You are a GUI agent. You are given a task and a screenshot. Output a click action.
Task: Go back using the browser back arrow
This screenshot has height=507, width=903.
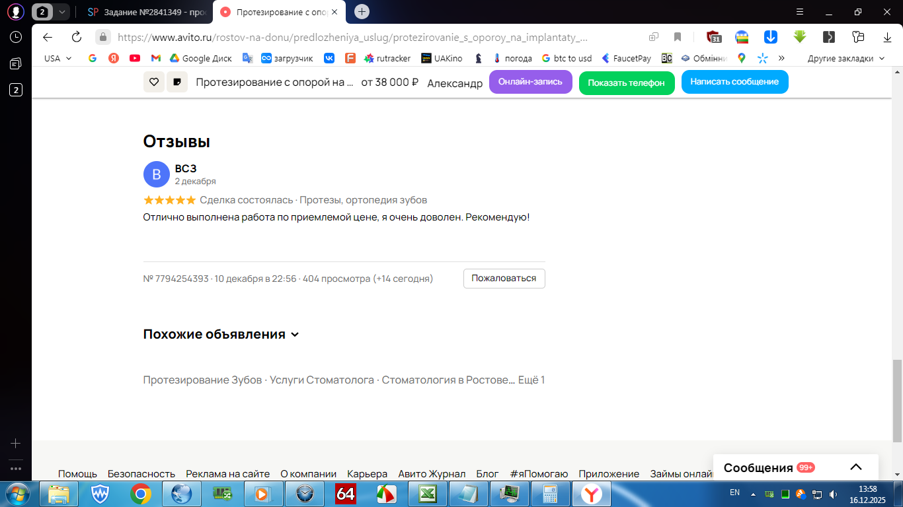click(x=47, y=37)
